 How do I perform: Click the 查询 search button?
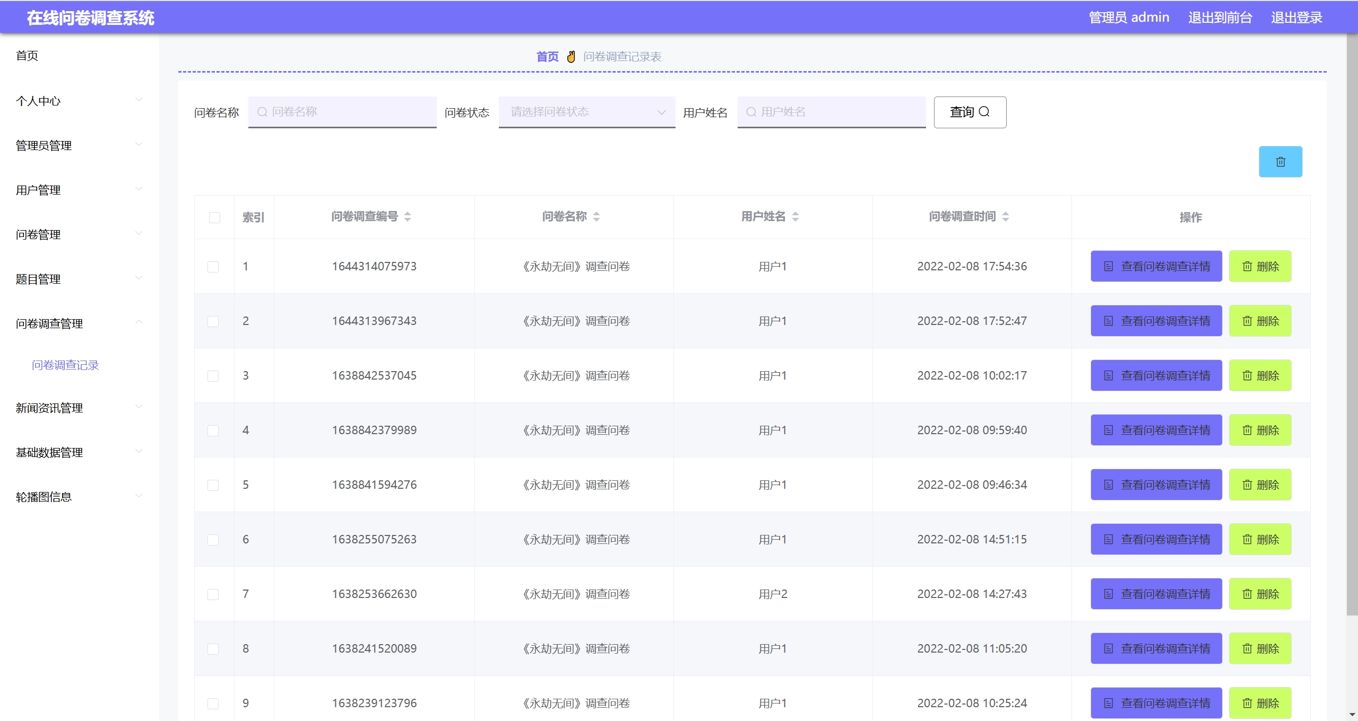[x=970, y=112]
